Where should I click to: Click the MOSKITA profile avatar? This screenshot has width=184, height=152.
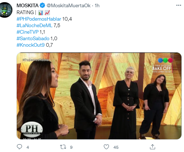6,10
